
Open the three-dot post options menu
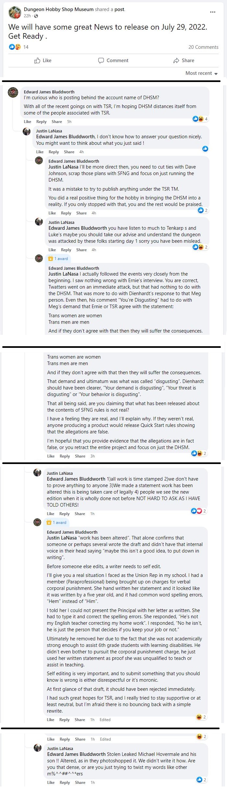[213, 12]
